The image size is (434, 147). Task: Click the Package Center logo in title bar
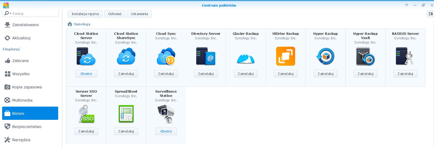click(6, 5)
